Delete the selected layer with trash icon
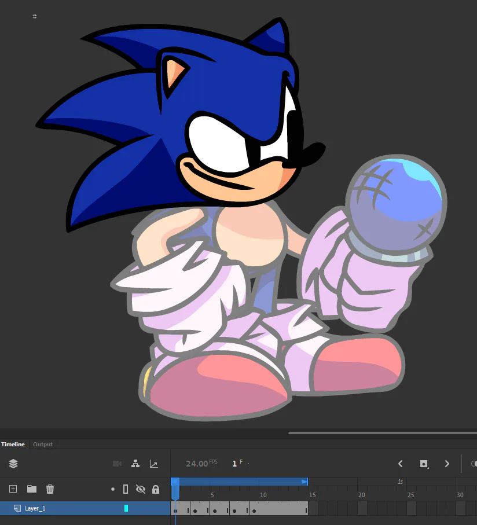This screenshot has width=477, height=525. click(x=50, y=489)
